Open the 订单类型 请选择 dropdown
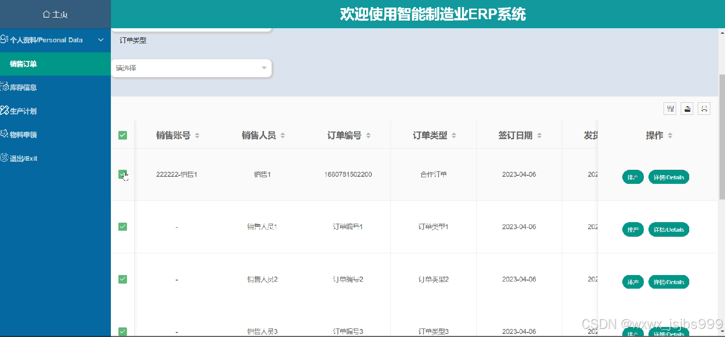This screenshot has height=337, width=725. coord(191,68)
